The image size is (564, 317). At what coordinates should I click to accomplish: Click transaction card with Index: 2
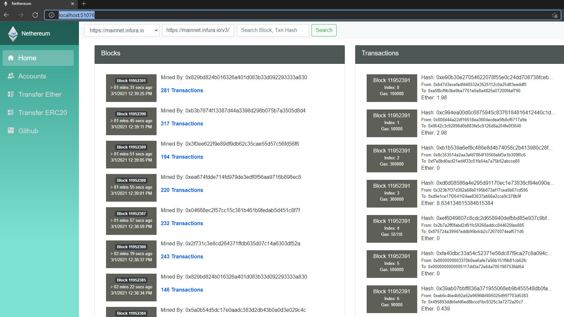(x=392, y=158)
